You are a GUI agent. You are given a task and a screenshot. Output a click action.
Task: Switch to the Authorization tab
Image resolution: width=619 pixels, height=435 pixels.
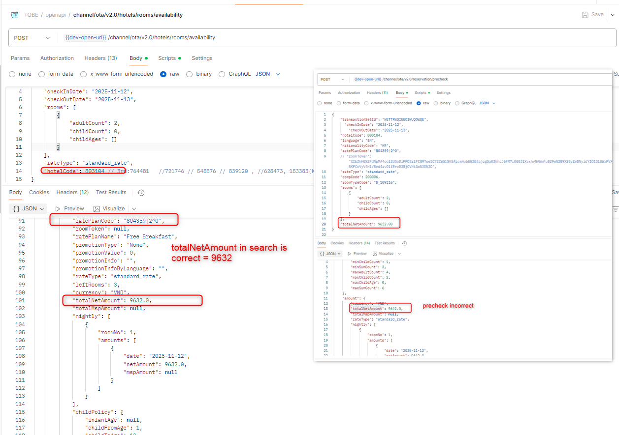(57, 58)
